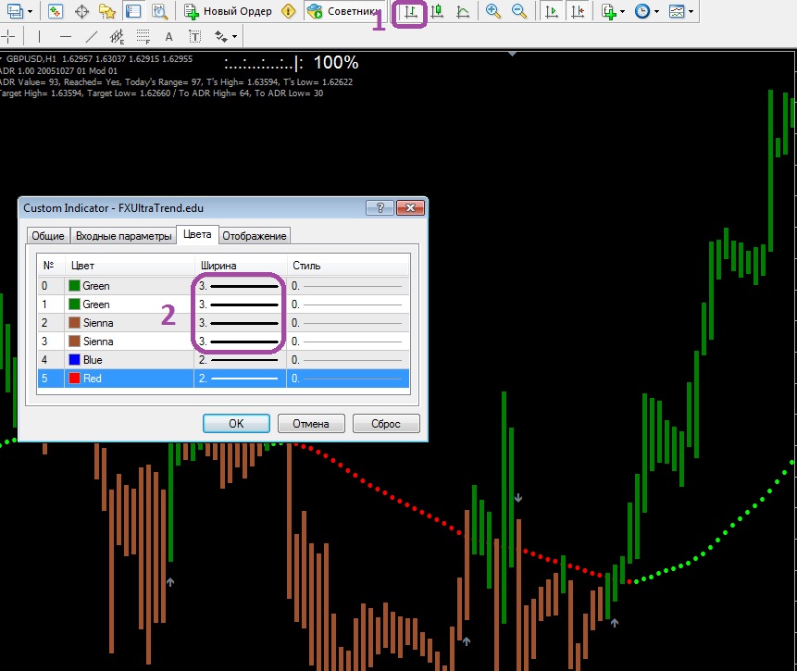Switch to the Входные параметры tab
Screen dimensions: 797x671
pos(123,236)
